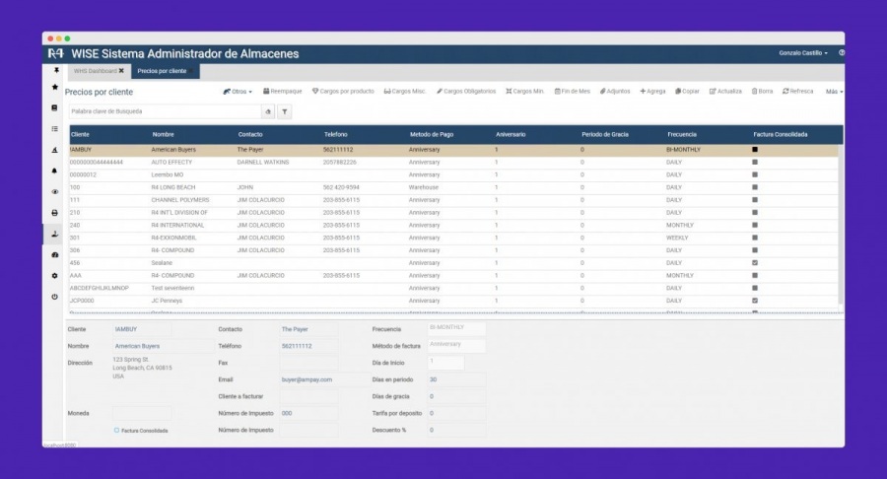Click the keyword search input field
The width and height of the screenshot is (887, 479).
[165, 112]
